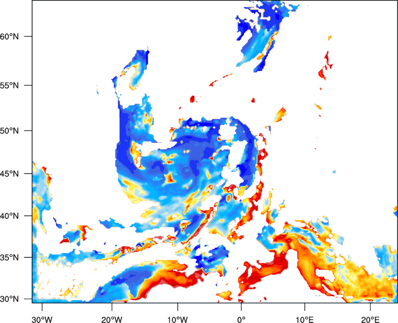Click the 20°E longitude label

370,320
